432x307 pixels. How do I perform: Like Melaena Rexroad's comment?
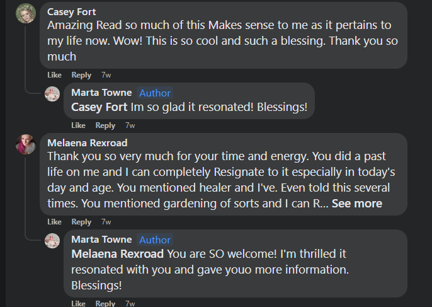55,222
